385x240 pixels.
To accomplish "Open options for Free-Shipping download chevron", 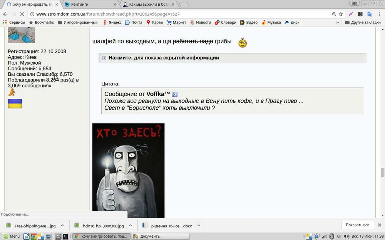I will pyautogui.click(x=62, y=225).
